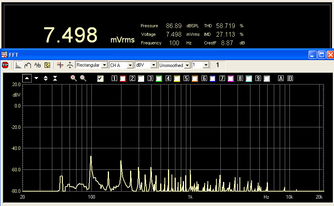
Task: Click the zoom out magnifier icon
Action: [83, 78]
